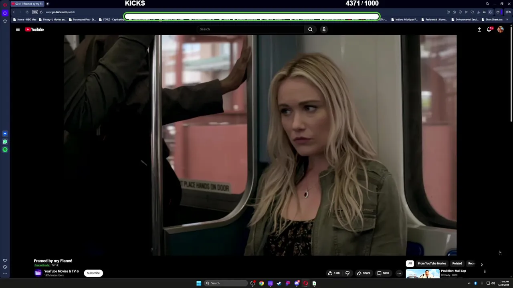Open Opera sidebar home icon

(5, 13)
